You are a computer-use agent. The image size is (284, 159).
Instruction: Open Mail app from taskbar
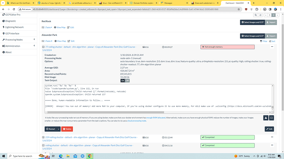pos(75,156)
